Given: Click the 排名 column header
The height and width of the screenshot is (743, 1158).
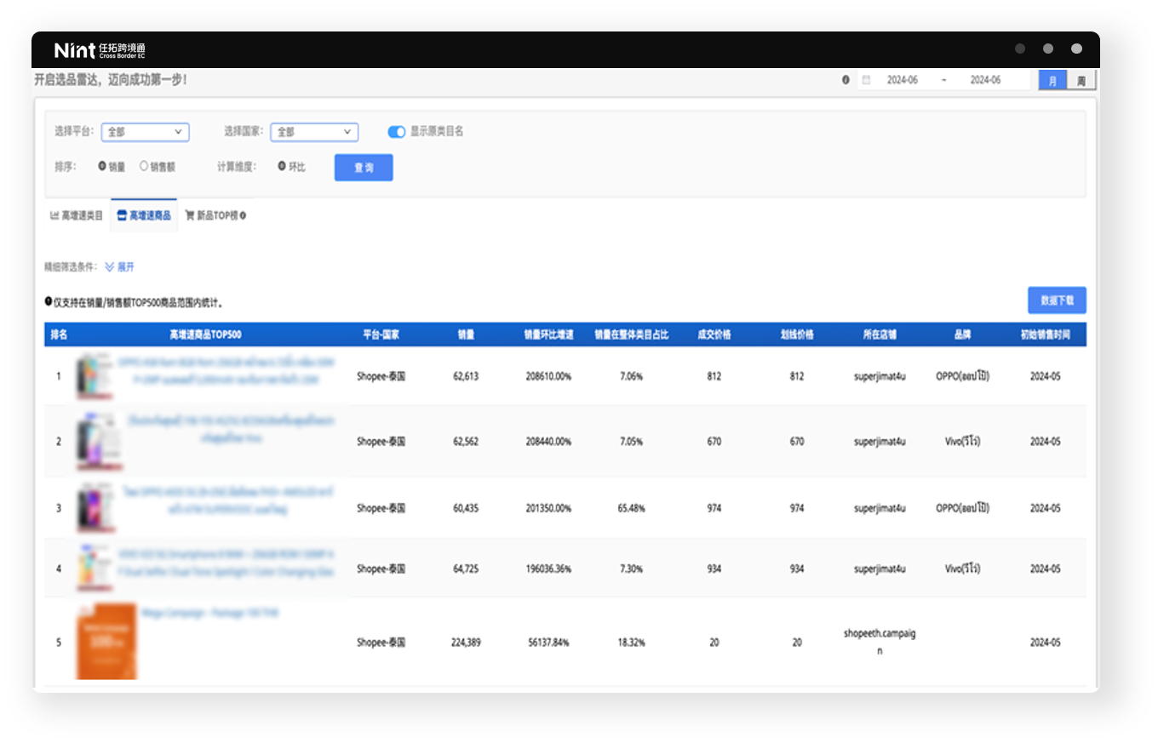Looking at the screenshot, I should coord(59,334).
